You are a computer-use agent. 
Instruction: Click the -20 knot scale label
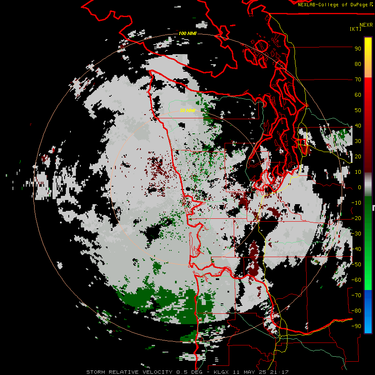(356, 218)
